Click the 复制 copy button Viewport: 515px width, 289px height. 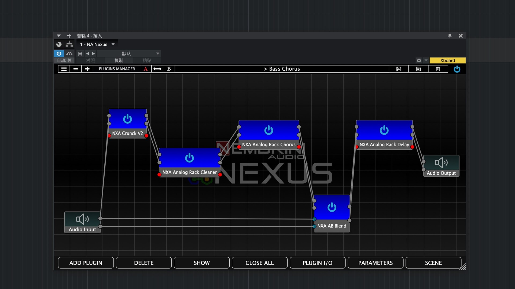coord(119,60)
